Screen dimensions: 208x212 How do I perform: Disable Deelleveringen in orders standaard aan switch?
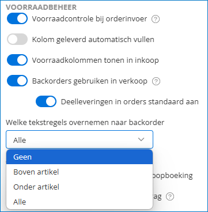[46, 101]
